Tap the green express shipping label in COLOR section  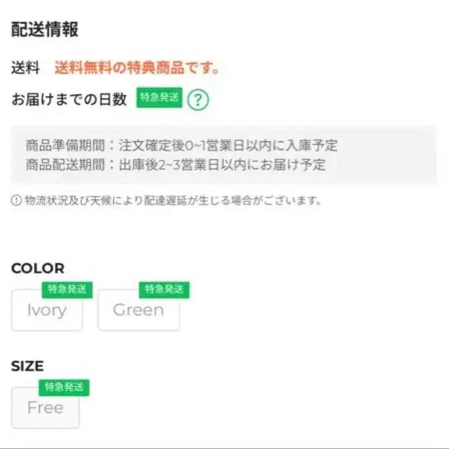point(67,290)
